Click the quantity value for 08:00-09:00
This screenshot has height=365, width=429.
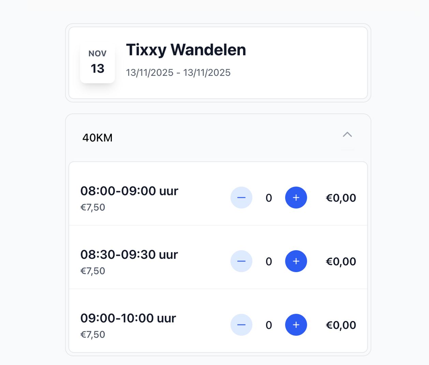point(269,198)
